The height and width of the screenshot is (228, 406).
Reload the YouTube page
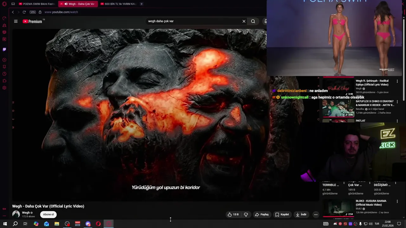click(x=24, y=12)
